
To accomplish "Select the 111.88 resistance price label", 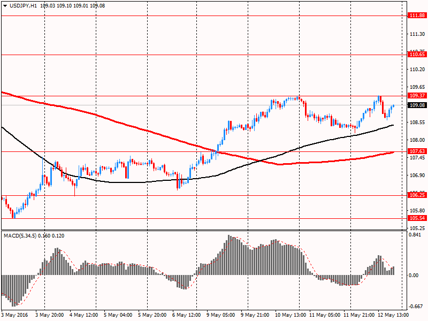I will [417, 16].
